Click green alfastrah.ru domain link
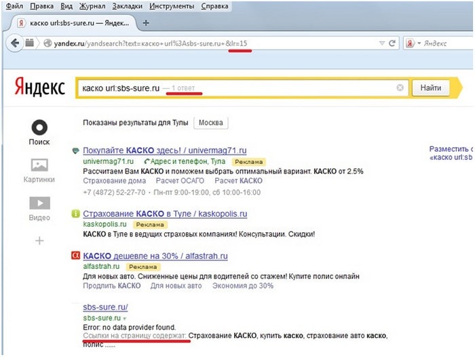The height and width of the screenshot is (359, 475). pos(101,266)
